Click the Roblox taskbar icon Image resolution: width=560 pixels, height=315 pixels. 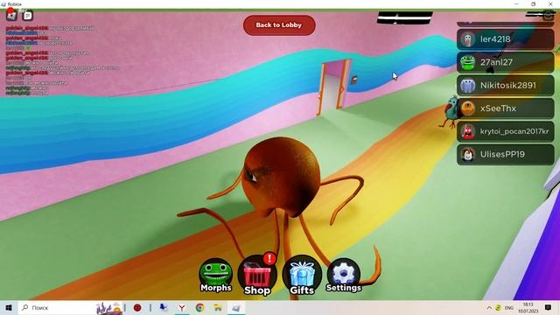[235, 307]
